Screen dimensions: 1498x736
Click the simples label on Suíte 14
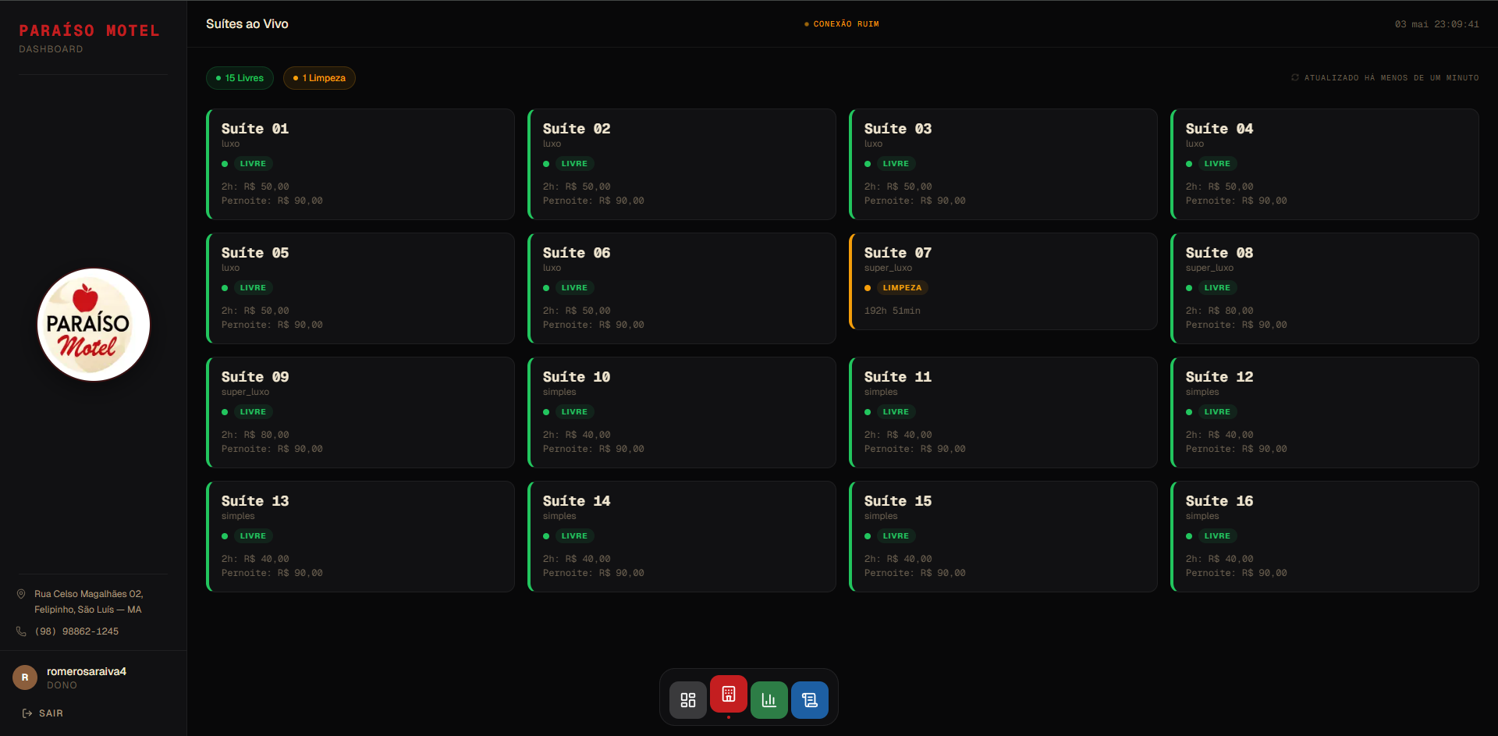[x=559, y=516]
